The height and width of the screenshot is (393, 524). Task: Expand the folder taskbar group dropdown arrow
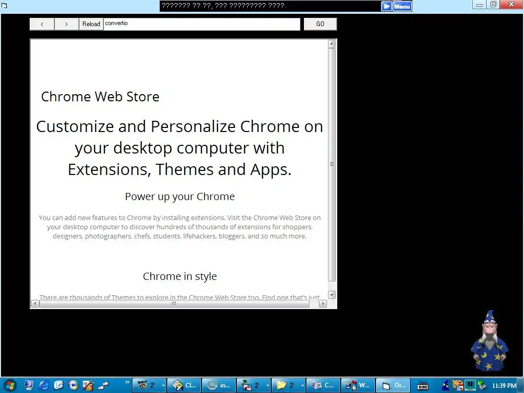302,385
